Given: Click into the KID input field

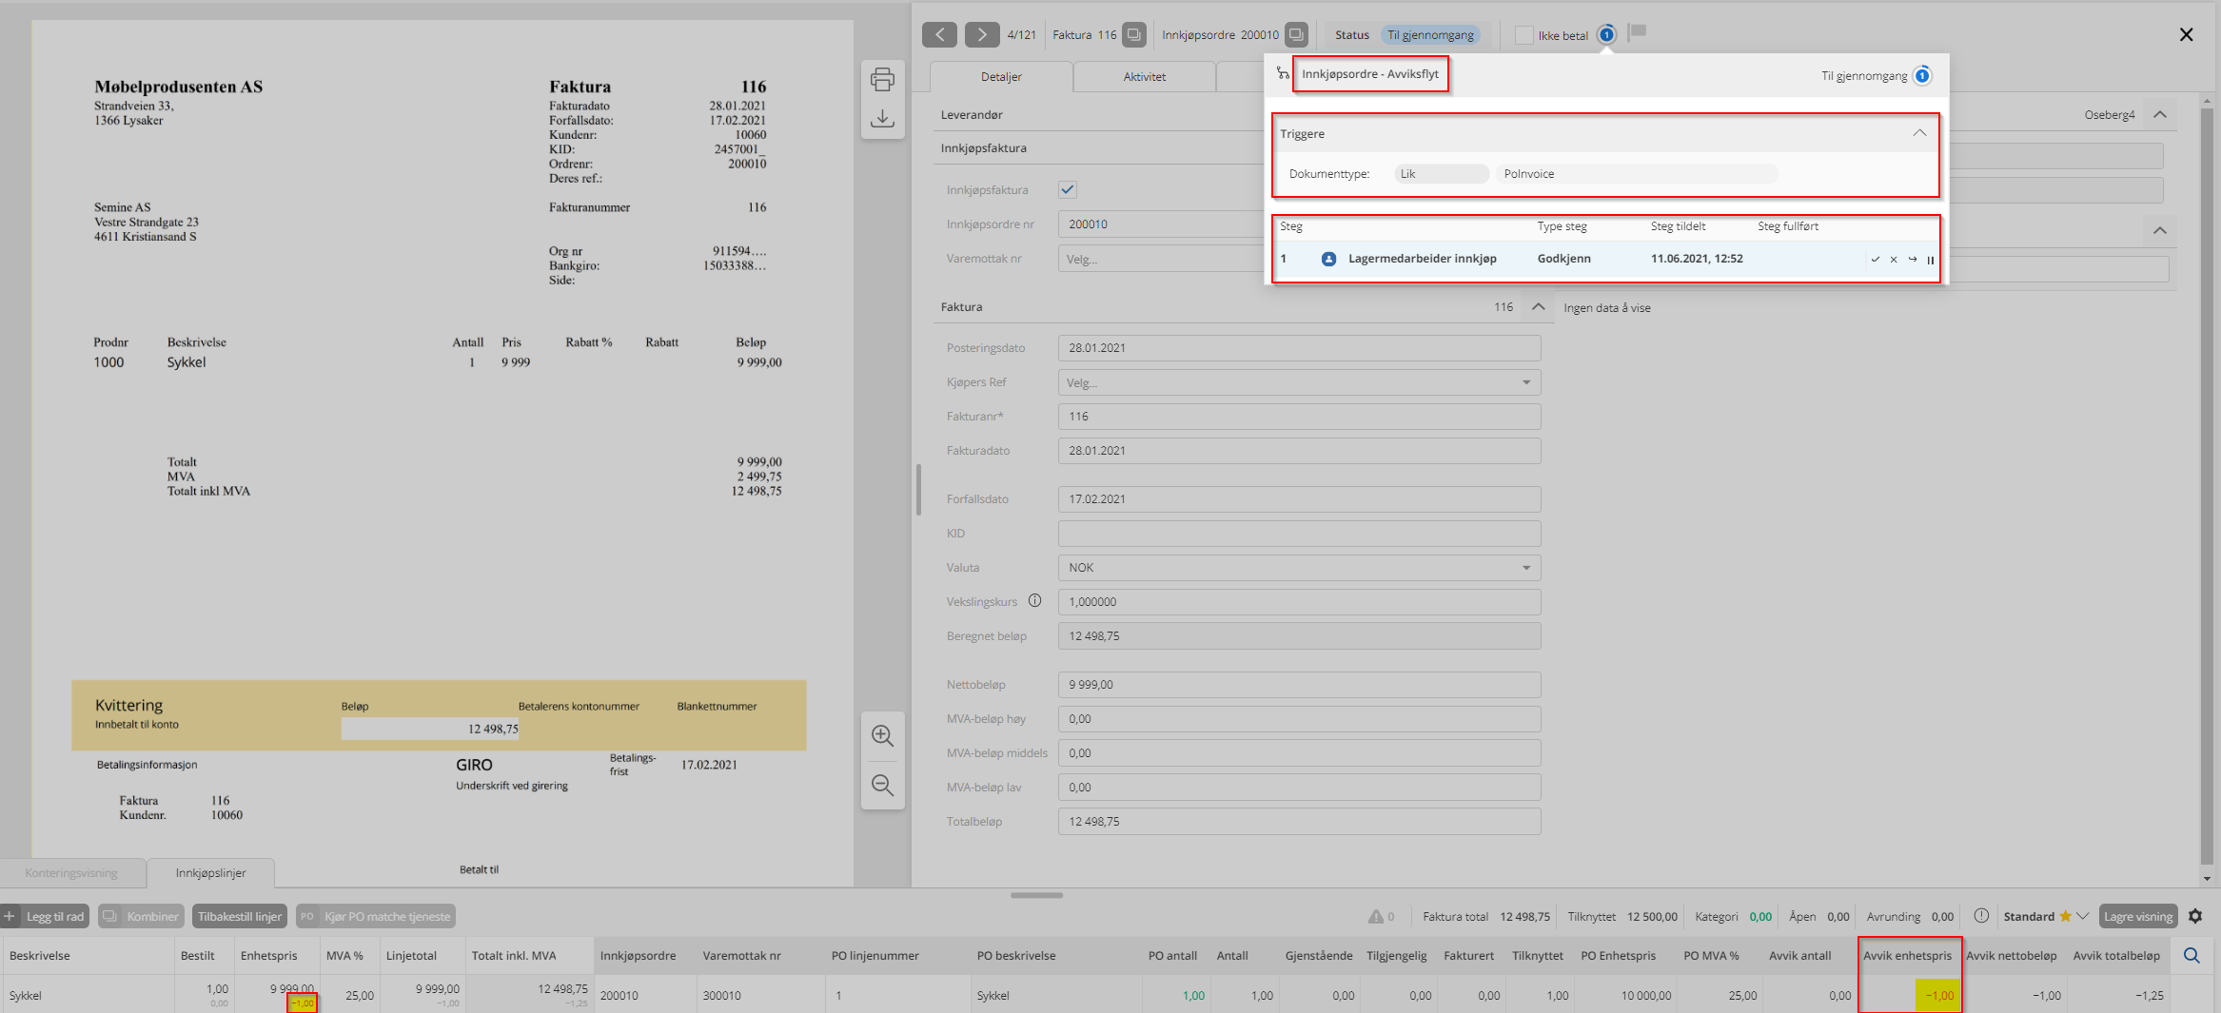Looking at the screenshot, I should tap(1298, 534).
